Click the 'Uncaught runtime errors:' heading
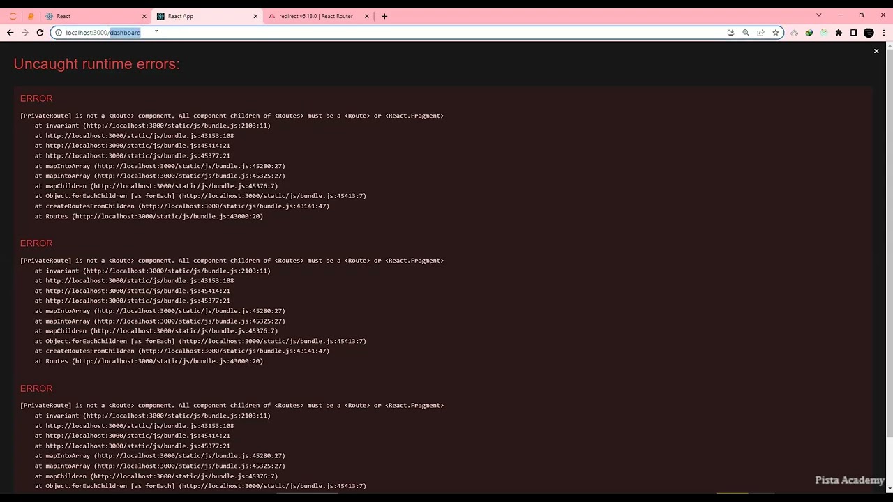Screen dimensions: 893x502 tap(96, 64)
